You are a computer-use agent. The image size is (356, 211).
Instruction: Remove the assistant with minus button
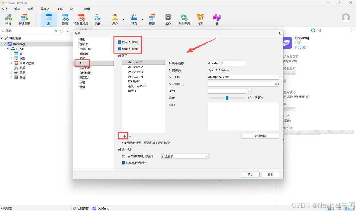click(130, 136)
